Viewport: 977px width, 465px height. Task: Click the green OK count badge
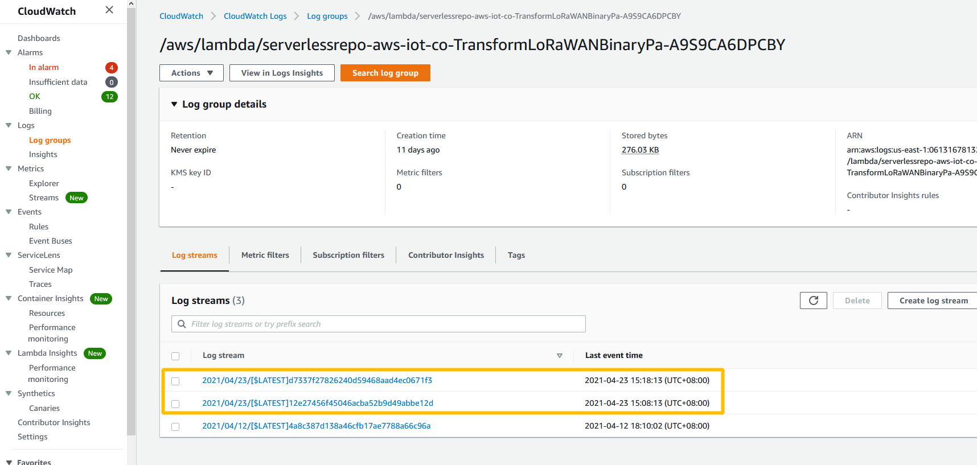[x=109, y=97]
